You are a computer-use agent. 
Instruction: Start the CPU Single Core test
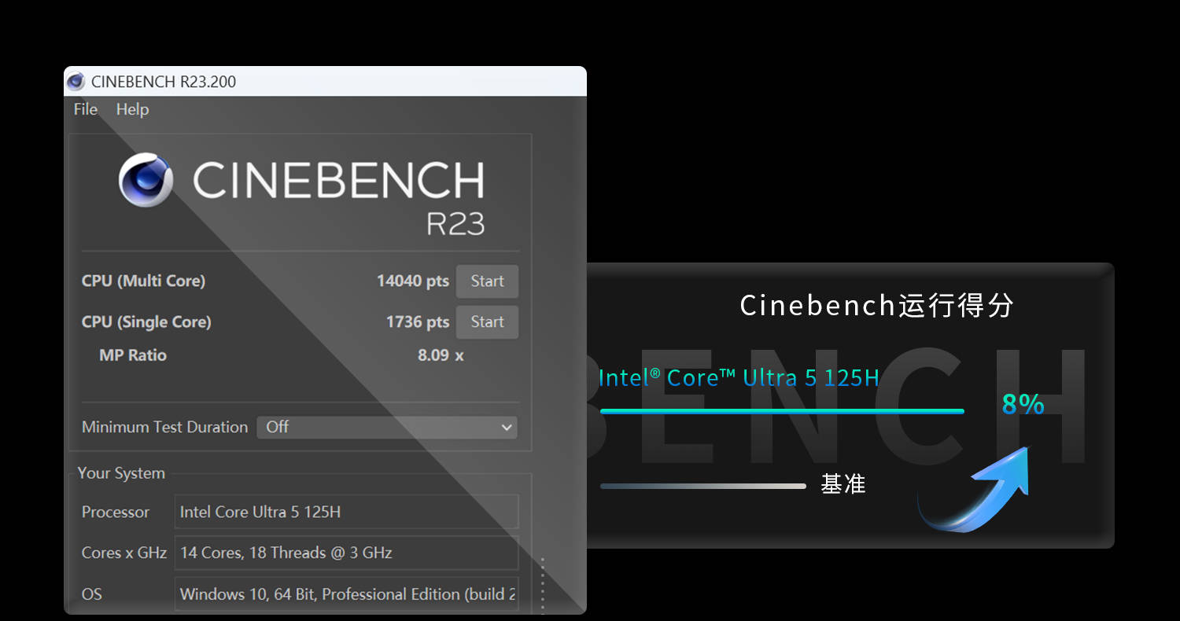pos(487,322)
